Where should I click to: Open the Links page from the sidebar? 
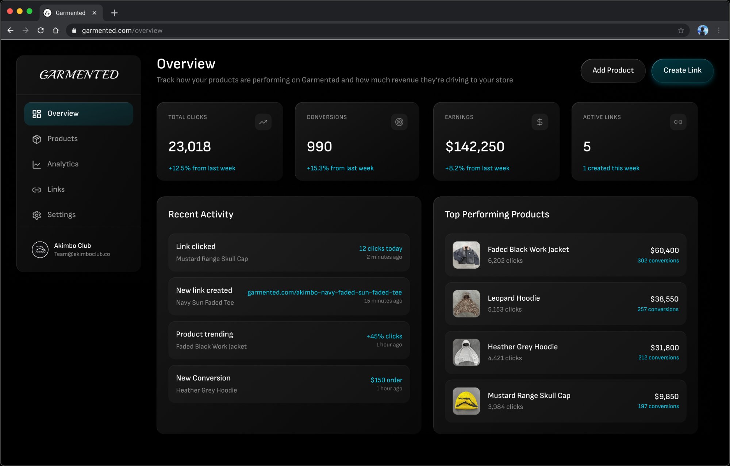pos(56,189)
